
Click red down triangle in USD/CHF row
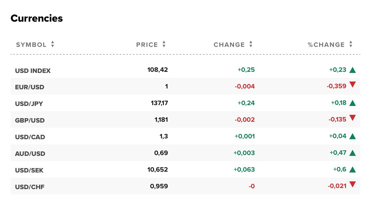(353, 185)
